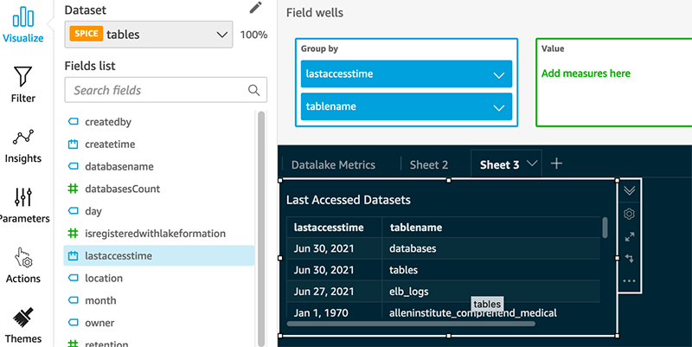692x347 pixels.
Task: Add a new sheet with the plus button
Action: [x=557, y=164]
